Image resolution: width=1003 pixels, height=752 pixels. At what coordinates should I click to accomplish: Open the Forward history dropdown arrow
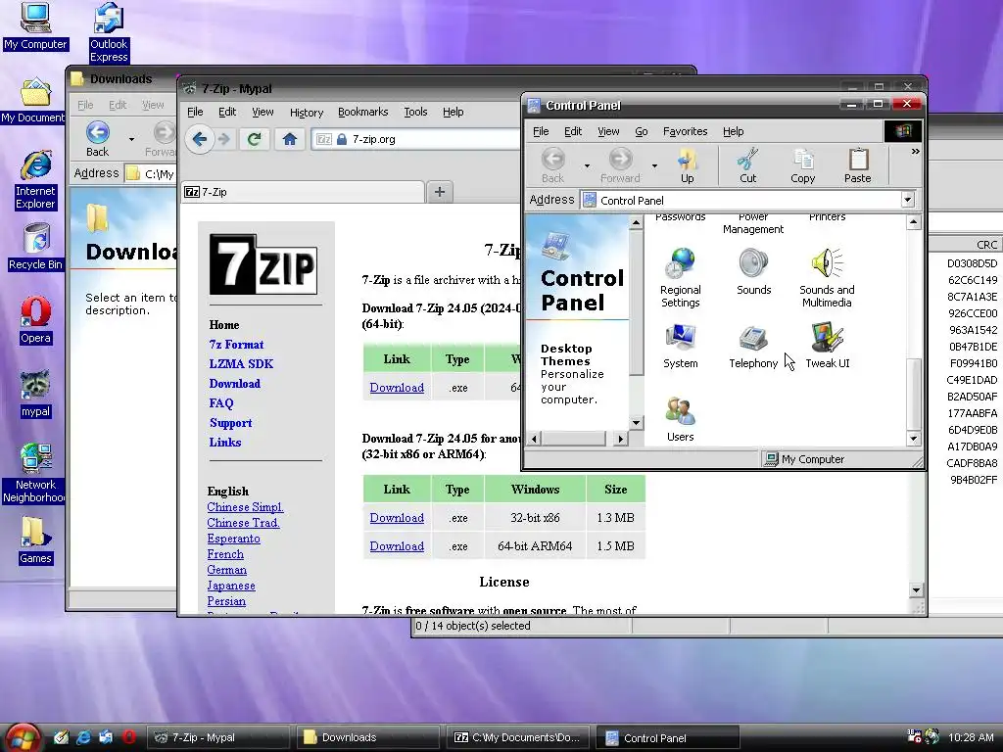pyautogui.click(x=654, y=165)
